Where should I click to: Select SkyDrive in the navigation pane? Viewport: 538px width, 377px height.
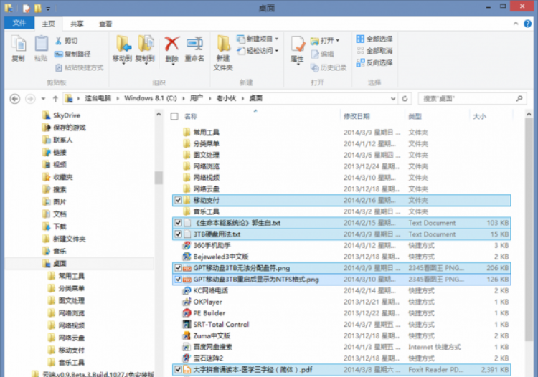click(65, 115)
